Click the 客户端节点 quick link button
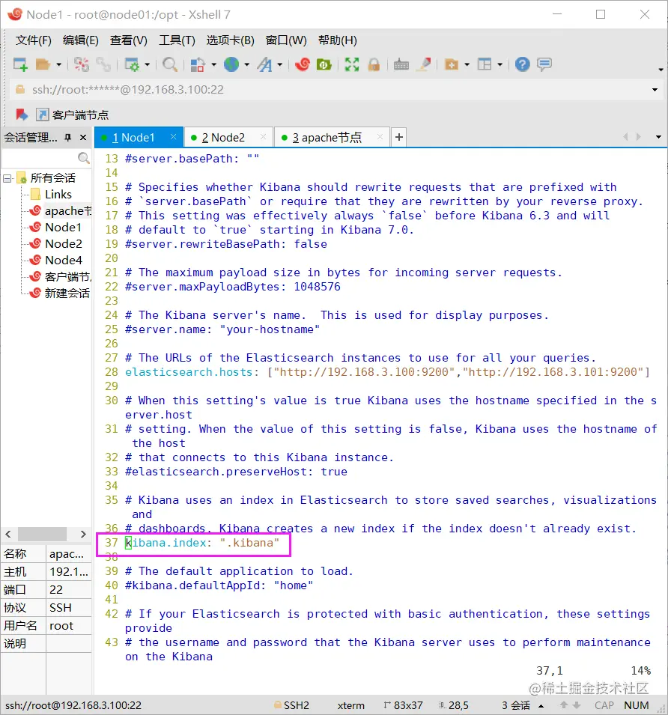668x715 pixels. tap(73, 115)
